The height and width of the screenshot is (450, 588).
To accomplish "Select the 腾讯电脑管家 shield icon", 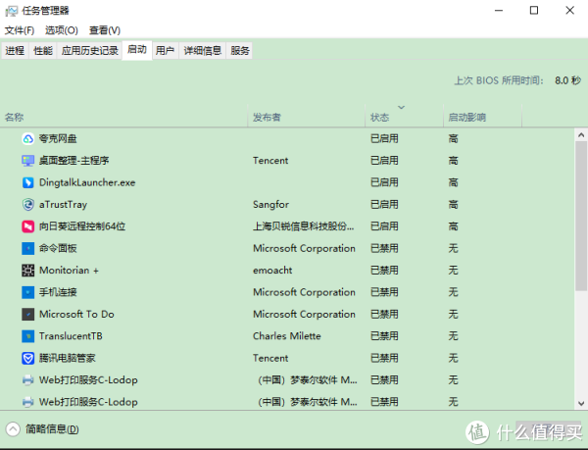I will pyautogui.click(x=27, y=358).
